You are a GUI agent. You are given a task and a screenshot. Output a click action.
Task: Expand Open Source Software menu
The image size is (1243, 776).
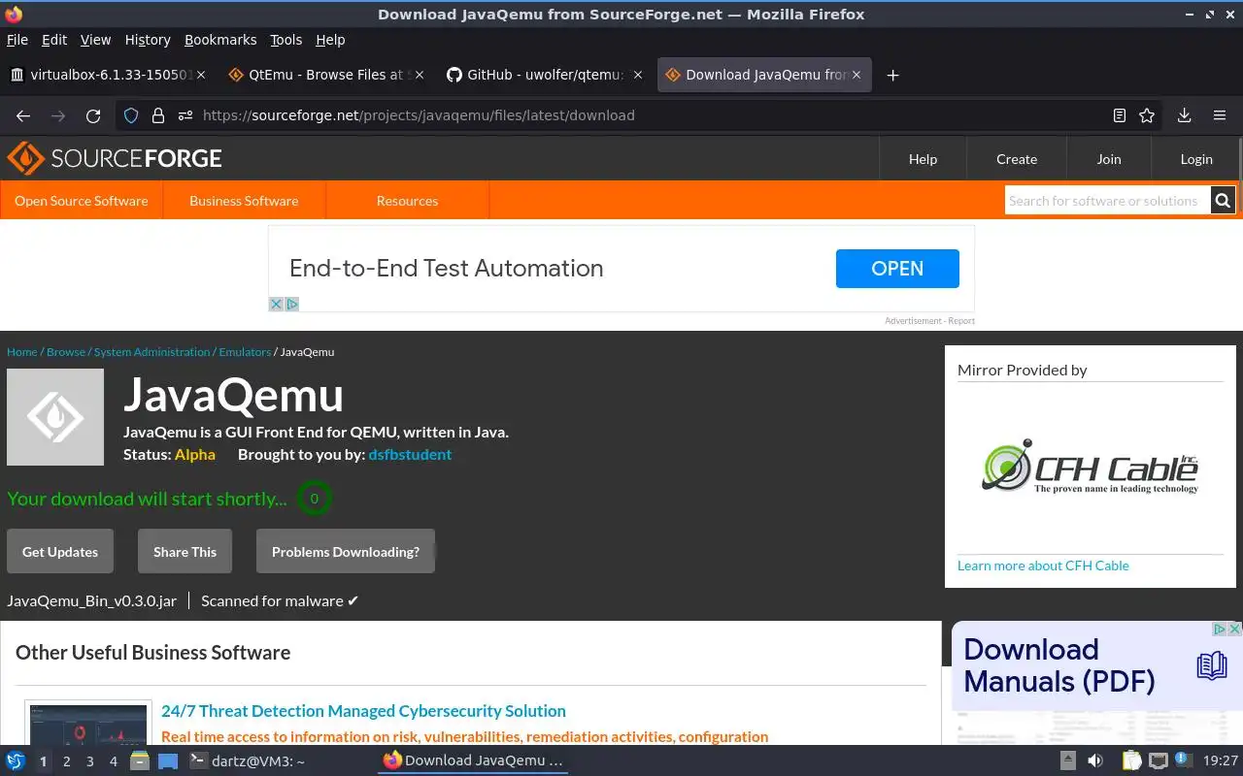click(x=82, y=201)
